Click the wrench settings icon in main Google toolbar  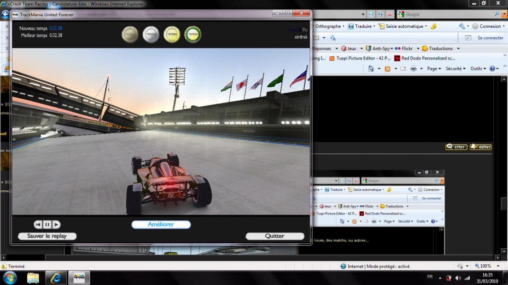[x=462, y=26]
